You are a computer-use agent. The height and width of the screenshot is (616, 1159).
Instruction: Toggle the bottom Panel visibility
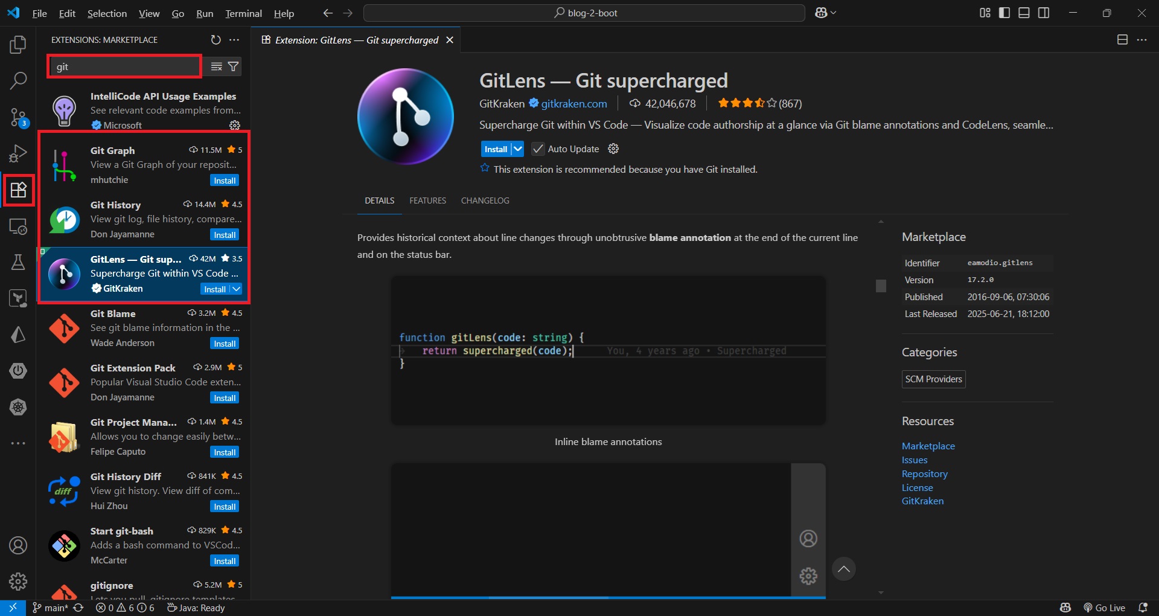point(1024,13)
